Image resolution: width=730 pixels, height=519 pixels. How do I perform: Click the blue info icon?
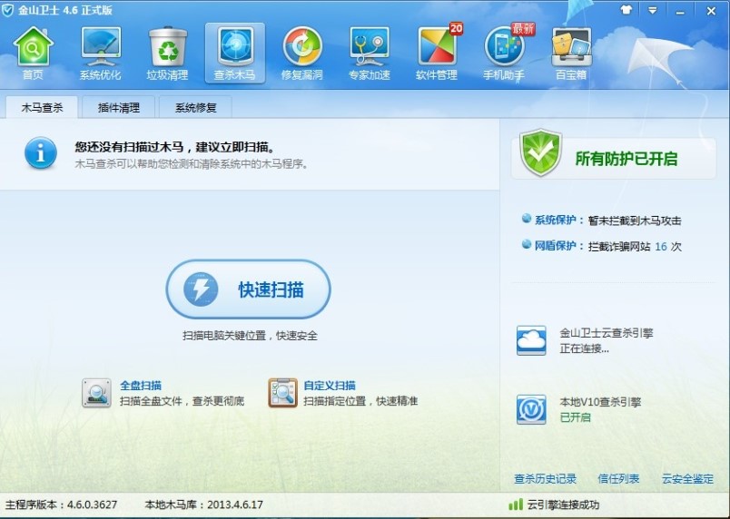(41, 152)
